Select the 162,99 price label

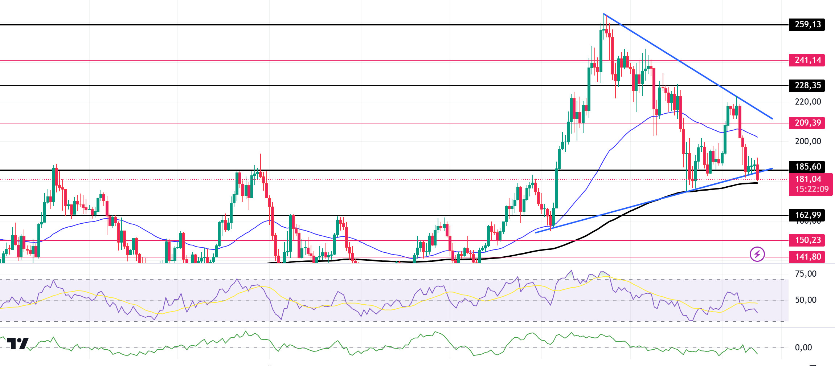pyautogui.click(x=807, y=215)
